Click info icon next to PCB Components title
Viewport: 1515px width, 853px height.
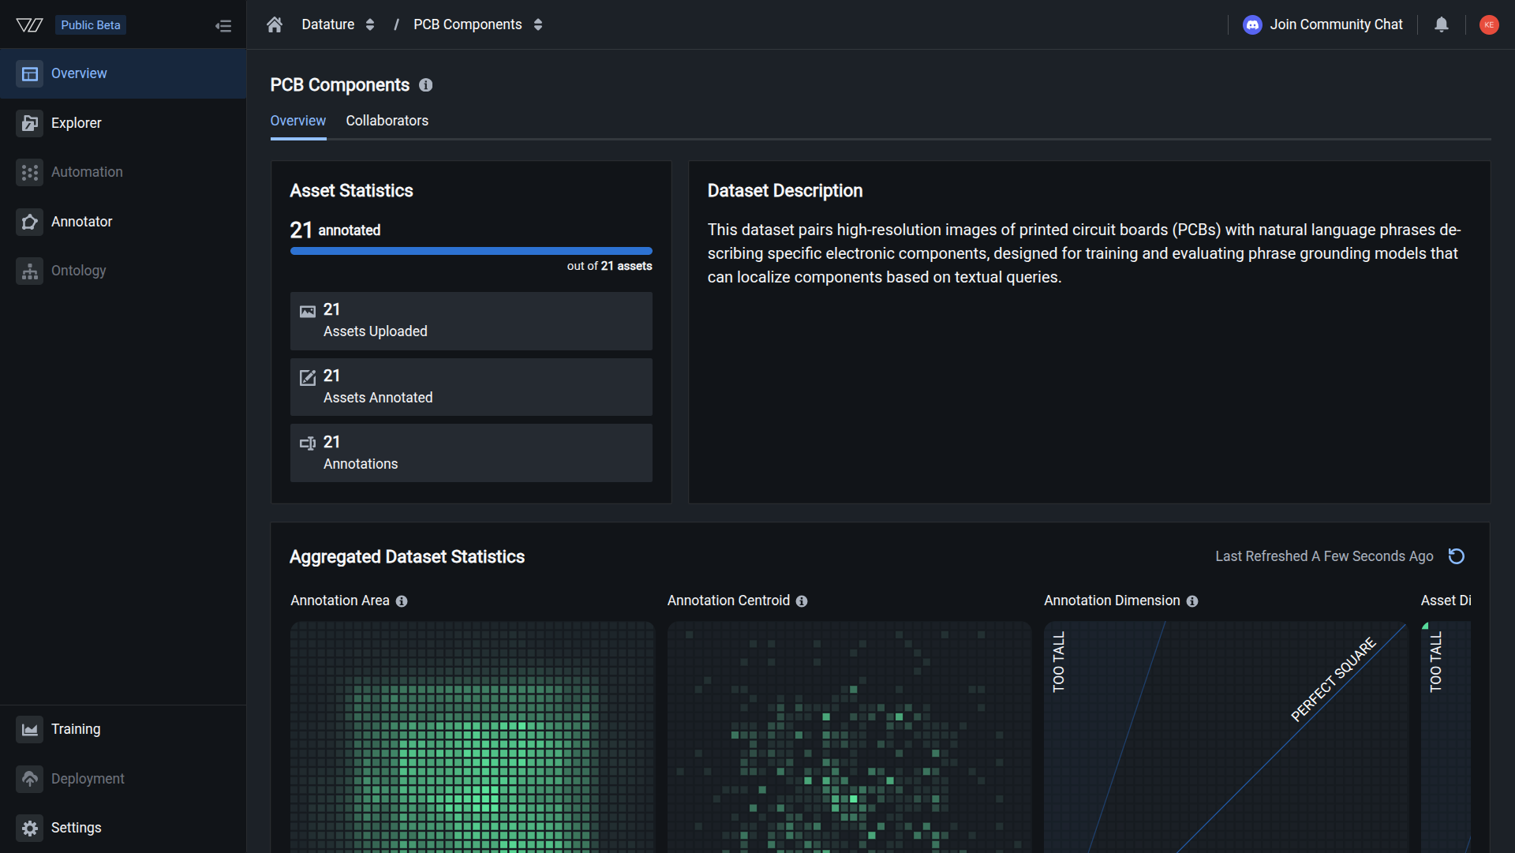pyautogui.click(x=426, y=85)
